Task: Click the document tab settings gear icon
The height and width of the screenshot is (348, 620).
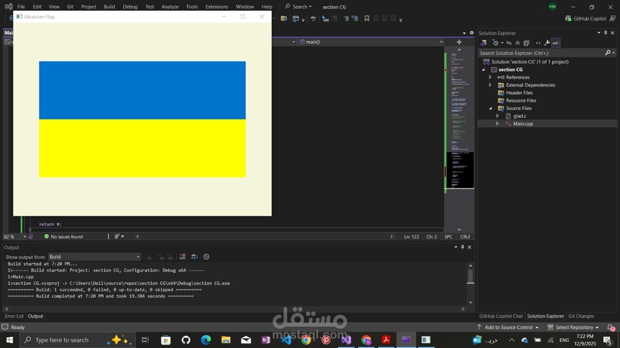Action: point(472,33)
